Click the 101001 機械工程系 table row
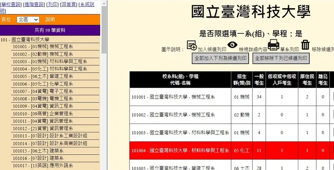This screenshot has width=334, height=170. click(232, 97)
